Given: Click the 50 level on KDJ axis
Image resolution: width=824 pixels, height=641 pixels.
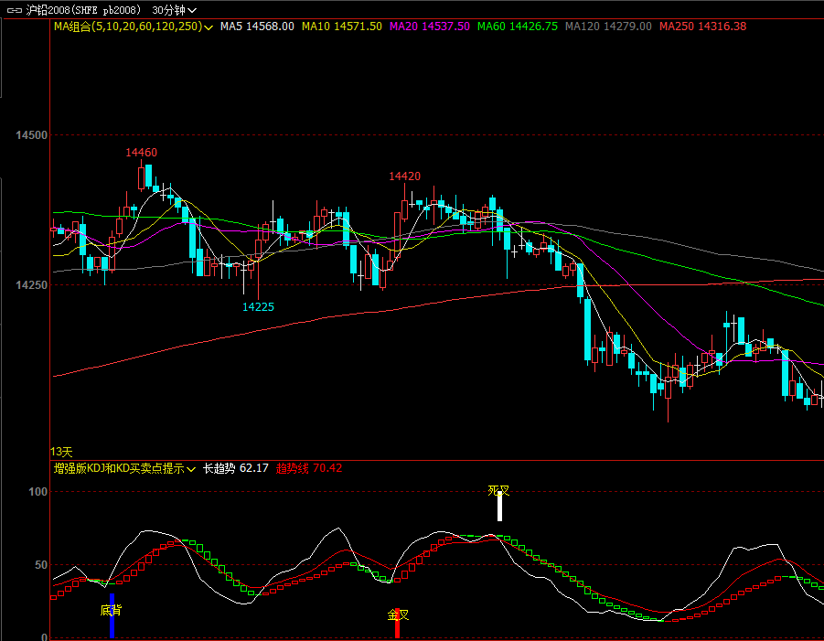Looking at the screenshot, I should tap(41, 565).
